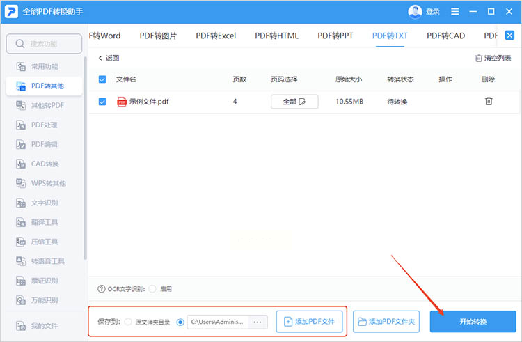Open 我的文件 in the sidebar
522x342 pixels.
45,326
